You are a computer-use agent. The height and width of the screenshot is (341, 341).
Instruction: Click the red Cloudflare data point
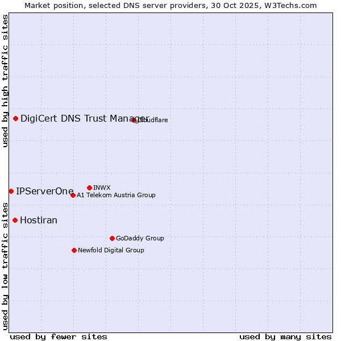(x=134, y=120)
